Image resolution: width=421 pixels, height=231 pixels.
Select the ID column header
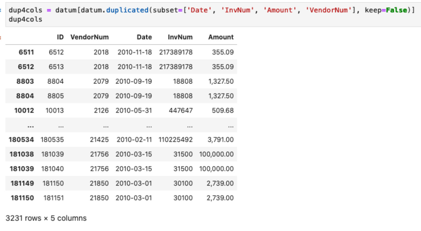[x=60, y=37]
